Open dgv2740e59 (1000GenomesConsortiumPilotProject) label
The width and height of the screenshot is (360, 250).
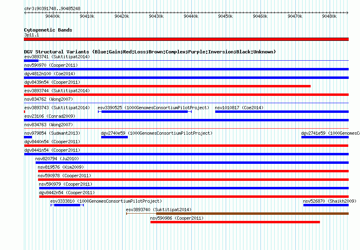point(157,133)
